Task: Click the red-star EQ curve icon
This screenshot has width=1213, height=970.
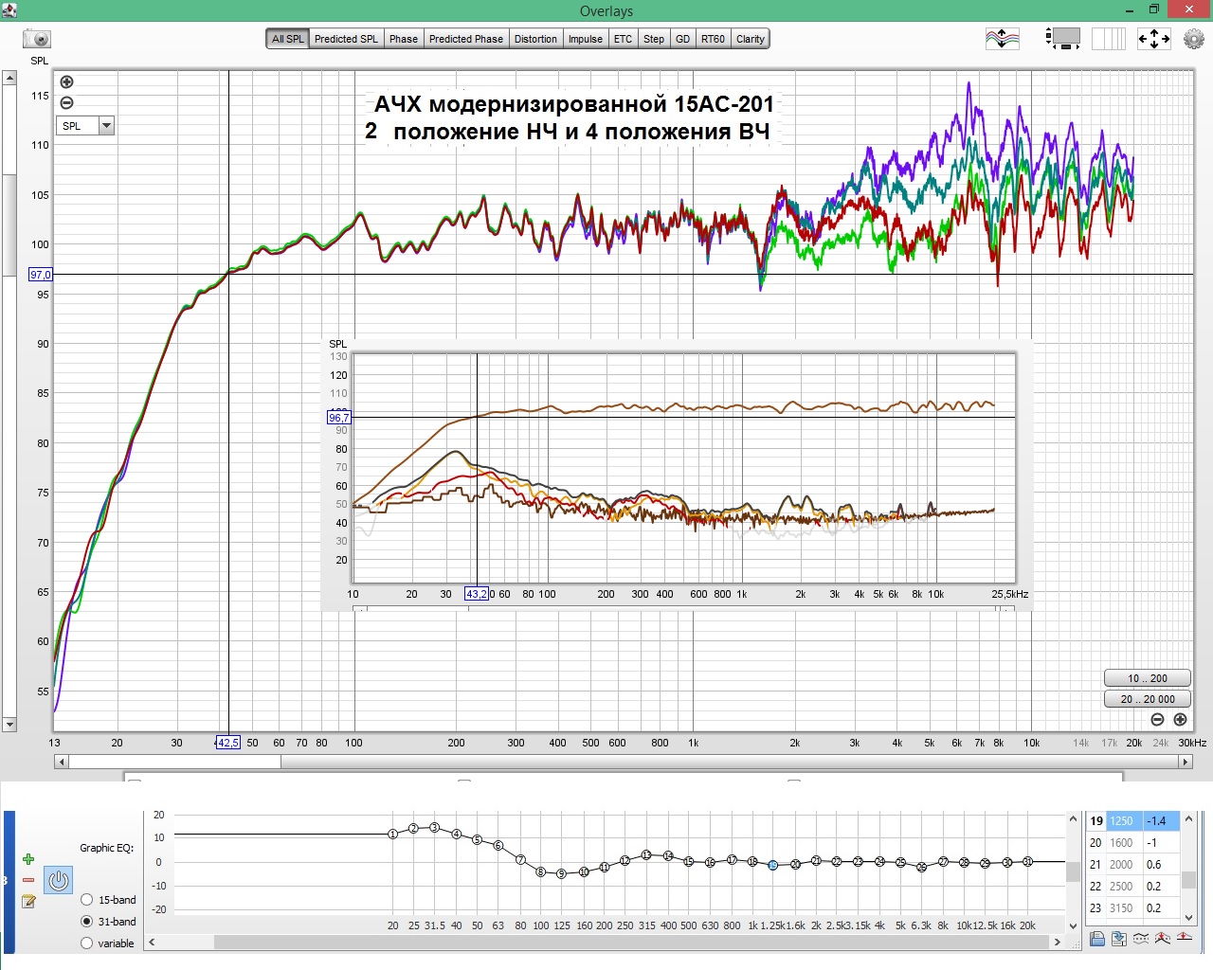Action: tap(1162, 939)
